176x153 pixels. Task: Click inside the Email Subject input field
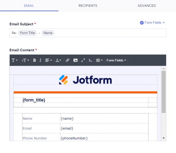[x=88, y=33]
